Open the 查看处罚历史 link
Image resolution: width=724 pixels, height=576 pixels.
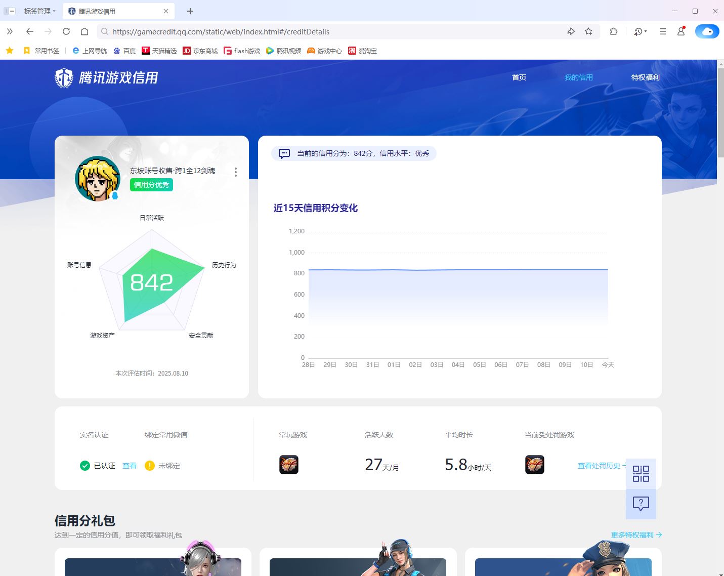click(600, 466)
